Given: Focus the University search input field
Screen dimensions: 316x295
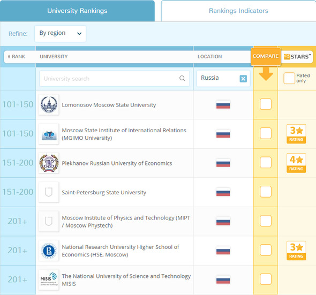Looking at the screenshot, I should [114, 78].
